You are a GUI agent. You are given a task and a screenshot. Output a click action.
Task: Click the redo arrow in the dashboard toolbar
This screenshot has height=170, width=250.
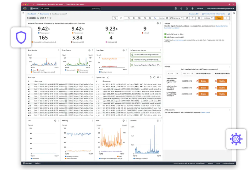click(x=121, y=18)
